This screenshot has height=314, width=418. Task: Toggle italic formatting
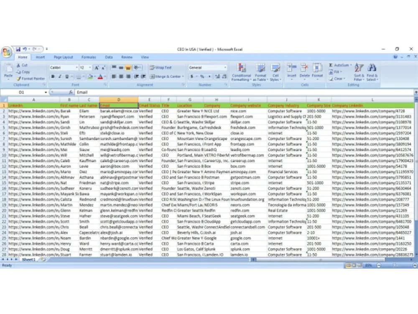[60, 77]
